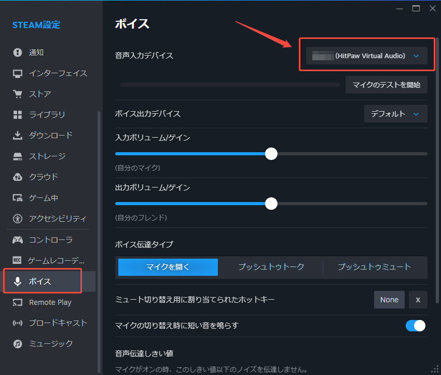Image resolution: width=441 pixels, height=375 pixels.
Task: Open ダウンロード settings
Action: point(51,136)
